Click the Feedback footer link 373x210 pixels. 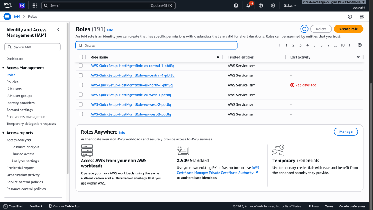pos(36,206)
